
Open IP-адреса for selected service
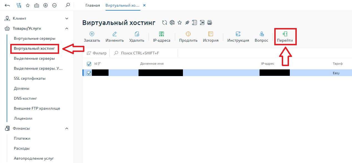162,37
